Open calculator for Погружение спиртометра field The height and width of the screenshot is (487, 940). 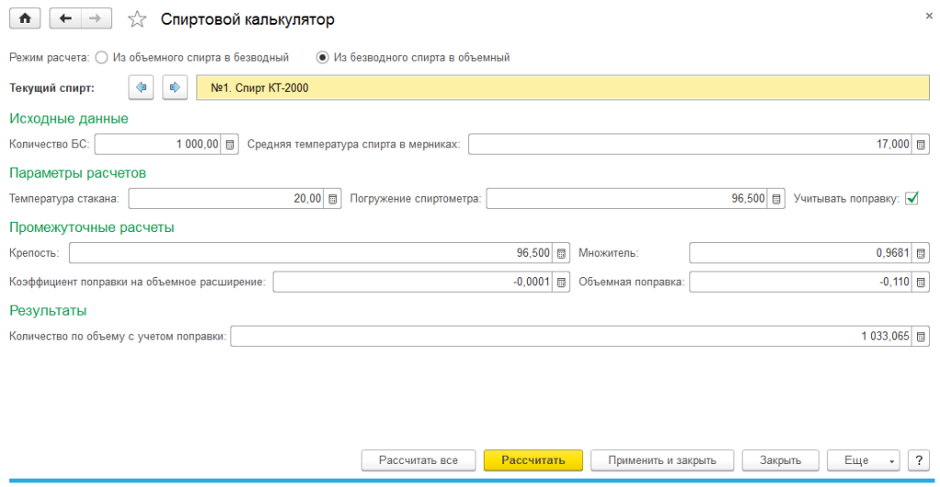pos(777,198)
